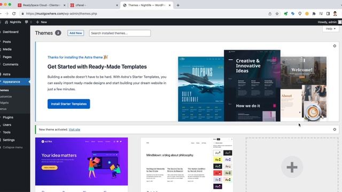Open Settings in the sidebar
Viewport: 342px width, 192px height.
(9, 140)
